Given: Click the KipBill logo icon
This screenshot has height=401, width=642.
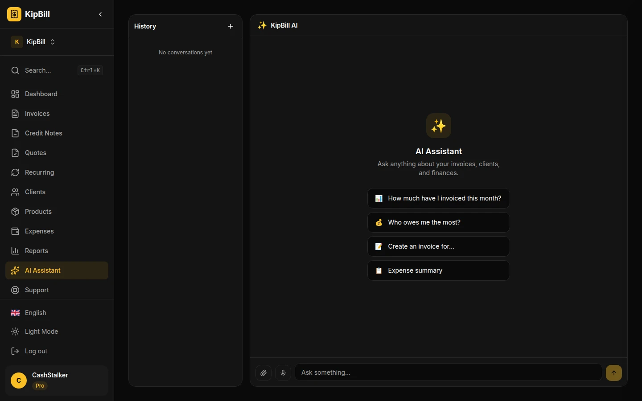Looking at the screenshot, I should pyautogui.click(x=14, y=14).
